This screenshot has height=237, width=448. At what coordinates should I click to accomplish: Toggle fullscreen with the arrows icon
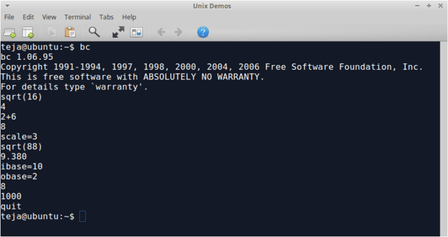[118, 32]
